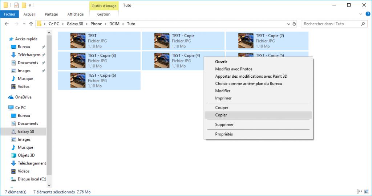Switch to details view icon in status bar
The width and height of the screenshot is (372, 196).
[359, 192]
